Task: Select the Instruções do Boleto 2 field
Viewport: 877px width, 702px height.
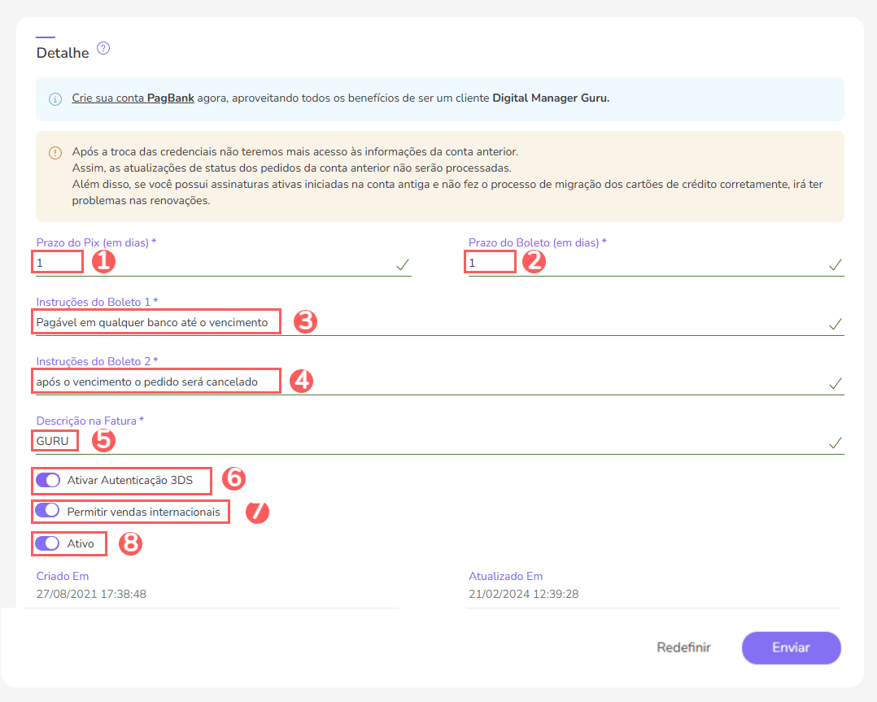Action: [155, 381]
